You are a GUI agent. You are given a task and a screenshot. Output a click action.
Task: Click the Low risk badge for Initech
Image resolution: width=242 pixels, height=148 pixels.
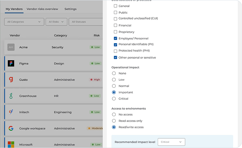pyautogui.click(x=95, y=112)
